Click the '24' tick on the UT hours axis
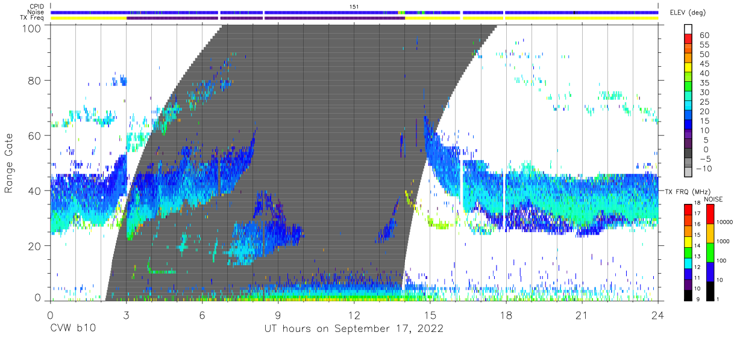The height and width of the screenshot is (341, 740). (658, 314)
